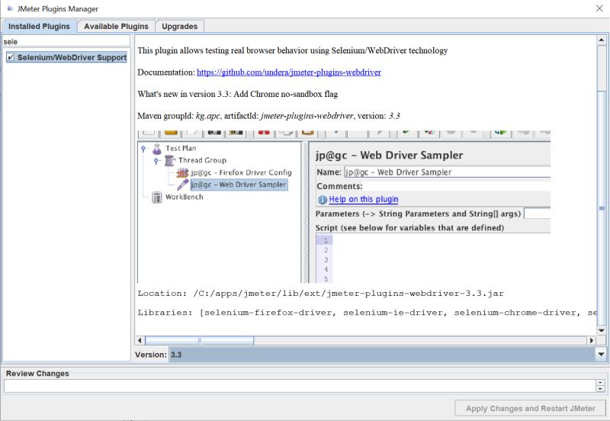610x421 pixels.
Task: Select 'jp@gc - Web Driver Sampler' tree row
Action: [239, 185]
